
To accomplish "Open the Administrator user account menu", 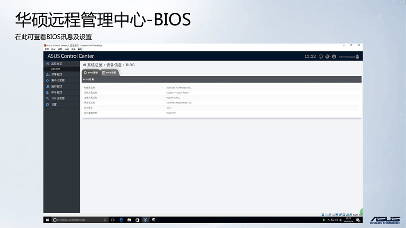I will [x=349, y=56].
